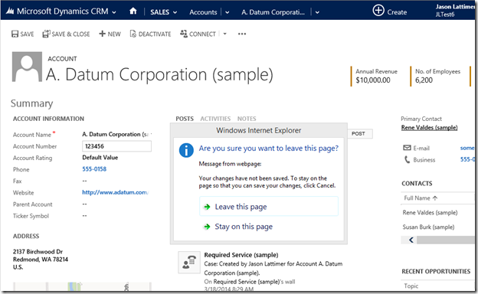Click the E-mail envelope icon
The width and height of the screenshot is (478, 294).
pyautogui.click(x=407, y=148)
